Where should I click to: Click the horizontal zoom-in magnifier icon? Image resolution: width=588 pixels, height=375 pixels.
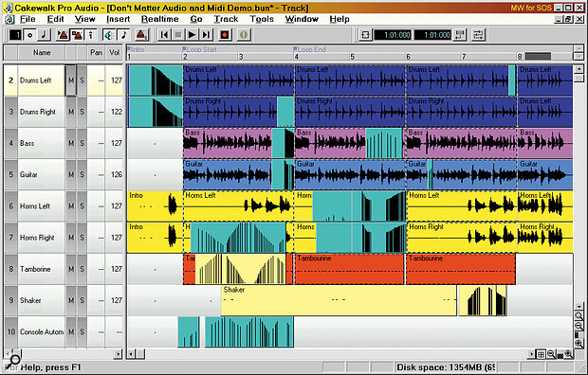[x=568, y=354]
